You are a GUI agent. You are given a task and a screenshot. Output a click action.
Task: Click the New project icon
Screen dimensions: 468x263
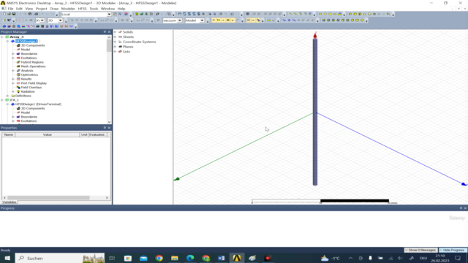pos(4,14)
